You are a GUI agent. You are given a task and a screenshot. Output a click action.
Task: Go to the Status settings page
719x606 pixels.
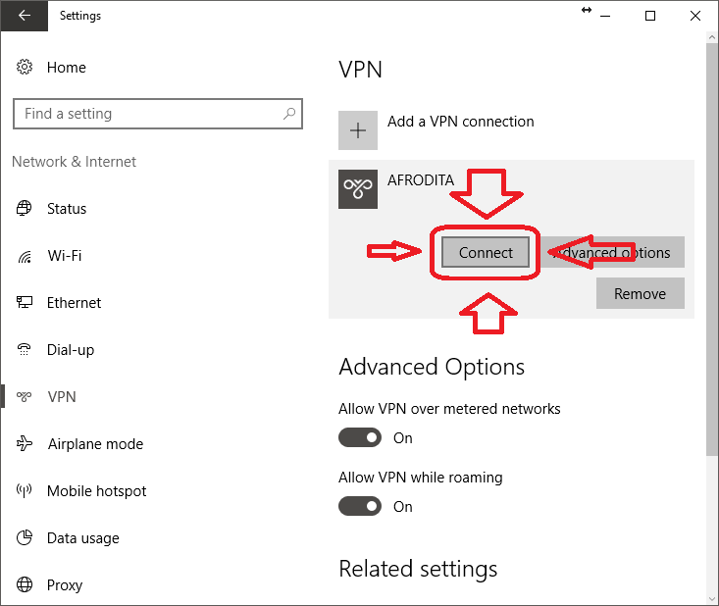tap(67, 209)
